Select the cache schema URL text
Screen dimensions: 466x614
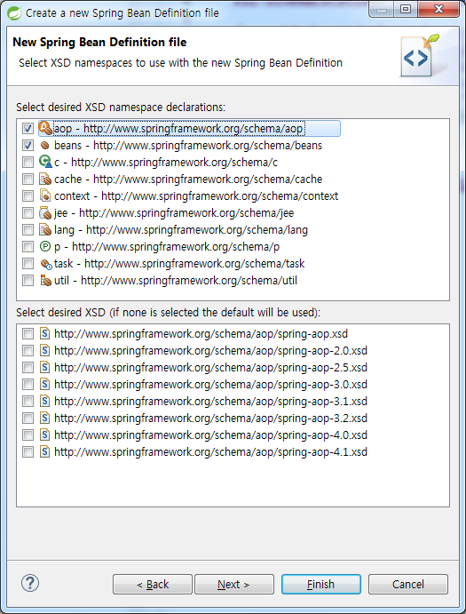pyautogui.click(x=188, y=179)
